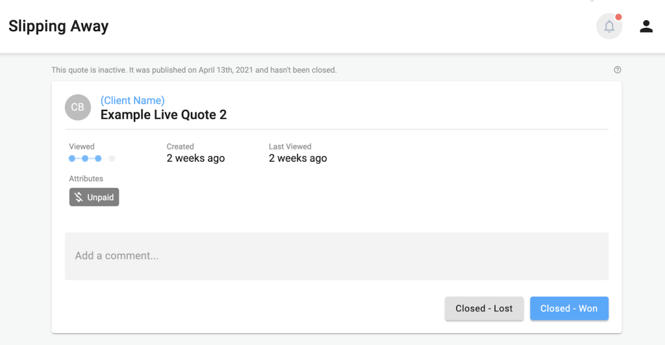Screen dimensions: 665x345
Task: Click the first blue Viewed progress dot
Action: pyautogui.click(x=72, y=159)
